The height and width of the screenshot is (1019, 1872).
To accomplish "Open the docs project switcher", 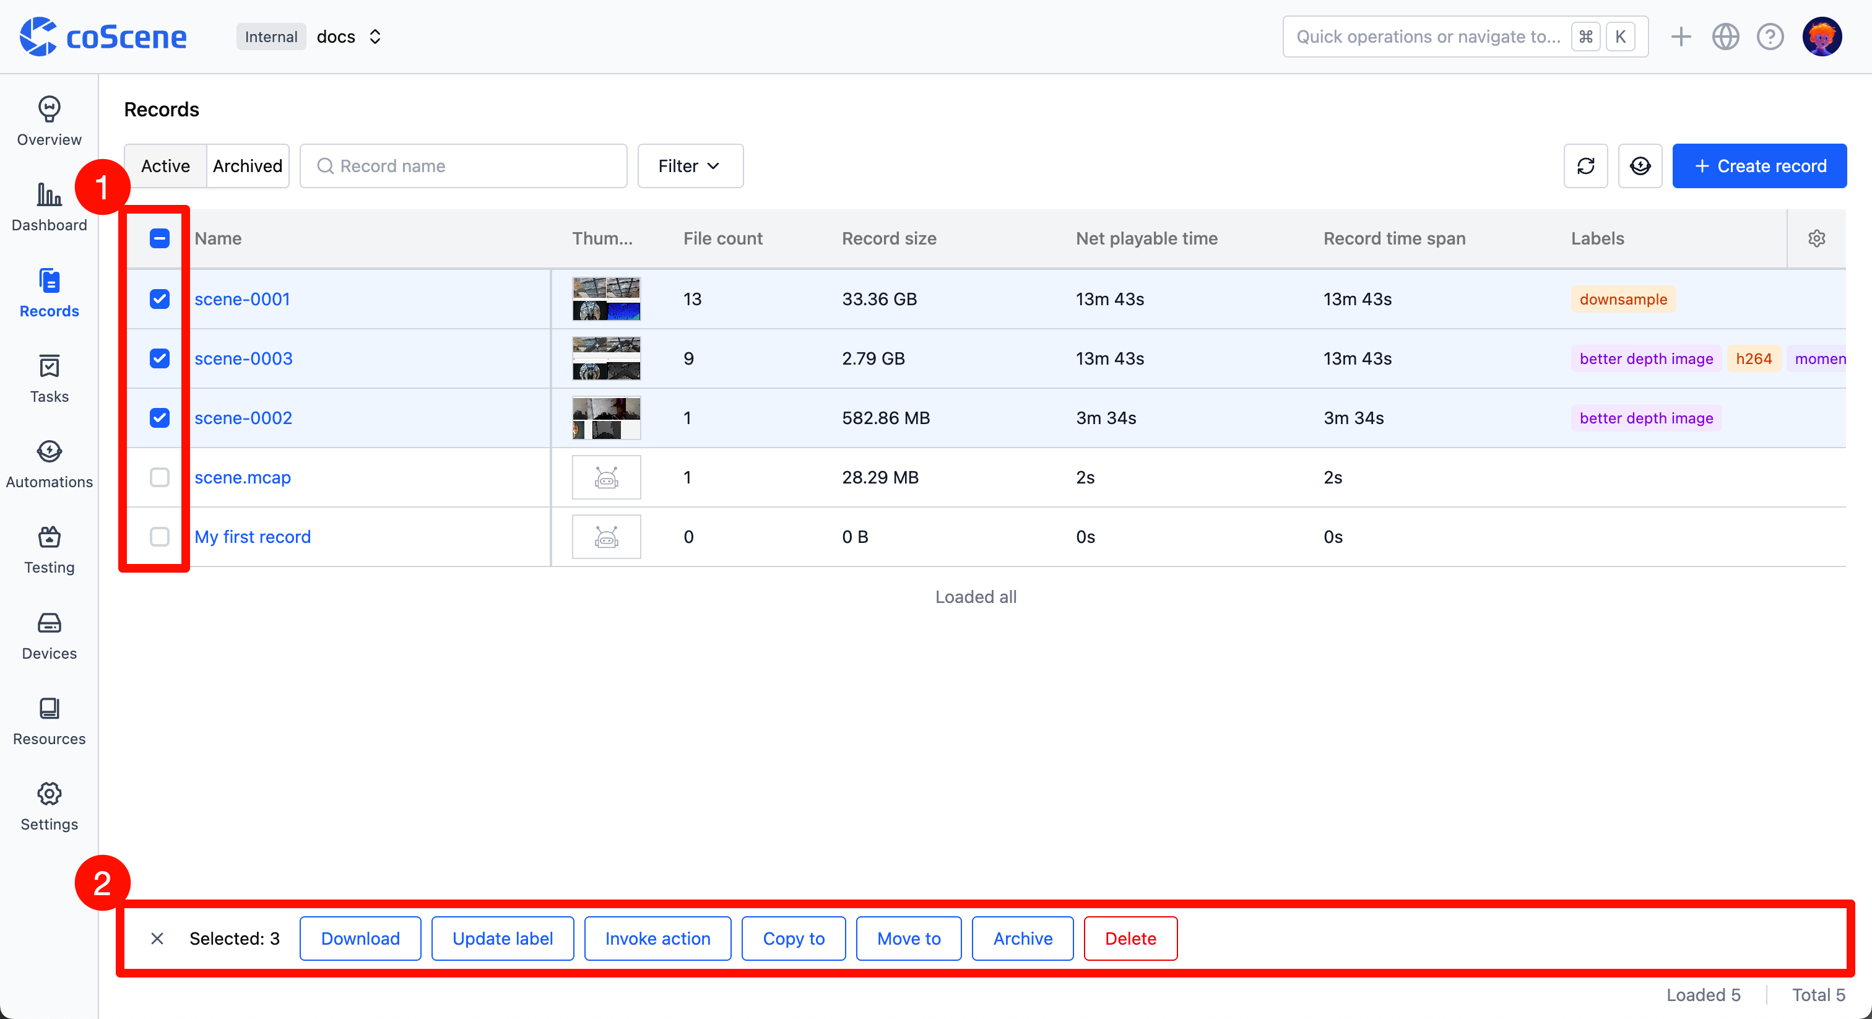I will pyautogui.click(x=349, y=37).
